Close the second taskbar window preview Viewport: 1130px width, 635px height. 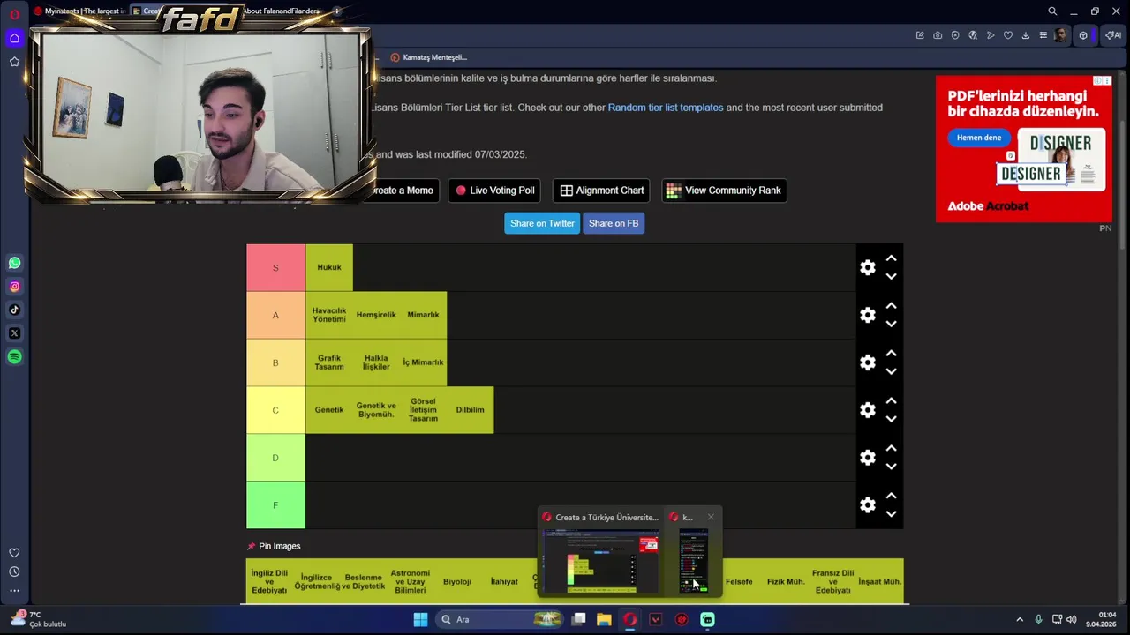pos(711,518)
